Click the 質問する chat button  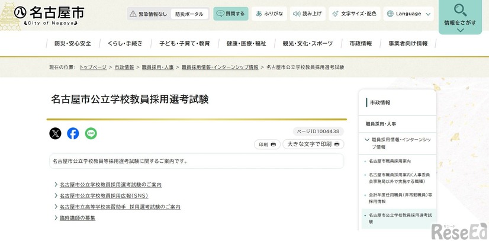point(231,14)
